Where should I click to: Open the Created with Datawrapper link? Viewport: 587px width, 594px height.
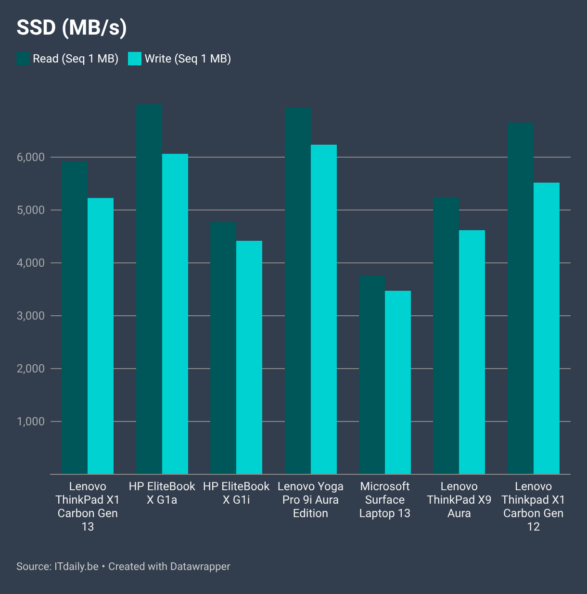click(169, 567)
